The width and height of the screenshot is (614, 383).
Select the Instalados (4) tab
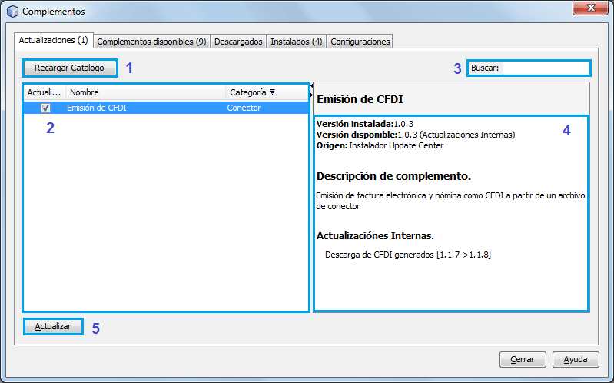[296, 42]
